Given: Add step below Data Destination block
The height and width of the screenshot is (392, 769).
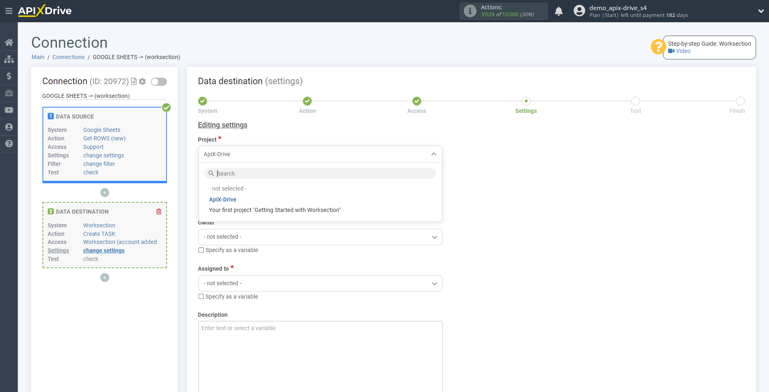Looking at the screenshot, I should pos(105,278).
